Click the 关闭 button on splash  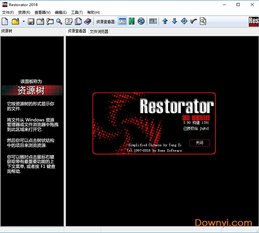[200, 143]
